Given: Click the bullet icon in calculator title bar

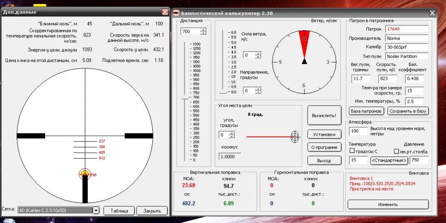Looking at the screenshot, I should point(176,13).
